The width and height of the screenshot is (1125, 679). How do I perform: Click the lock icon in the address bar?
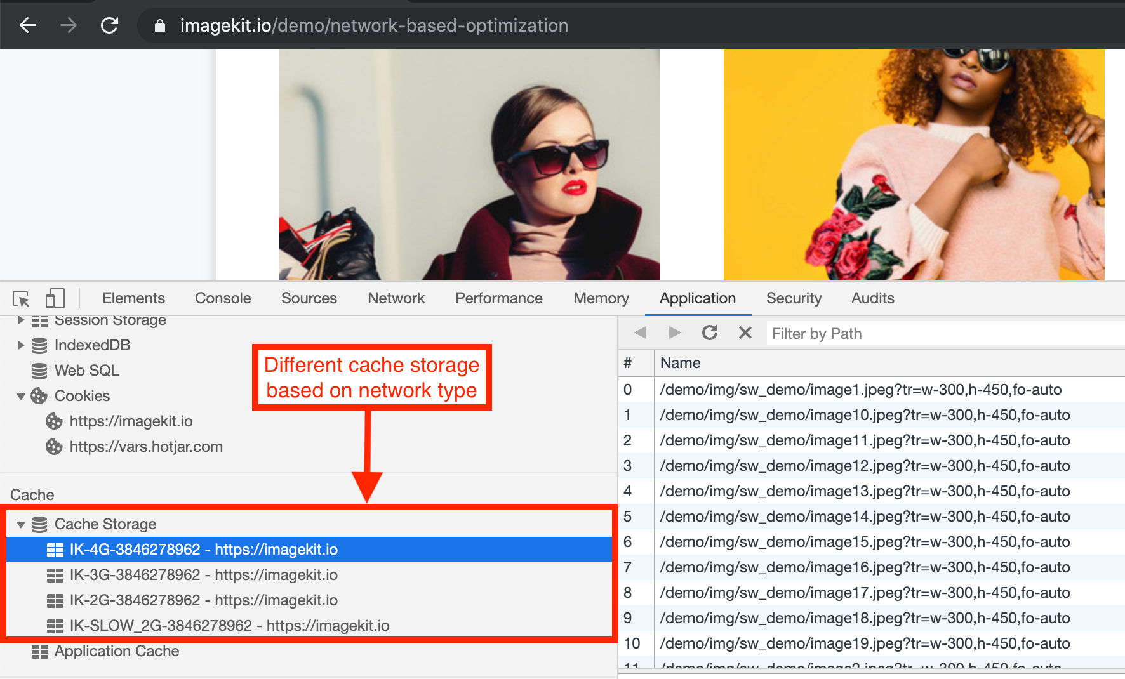(x=160, y=26)
